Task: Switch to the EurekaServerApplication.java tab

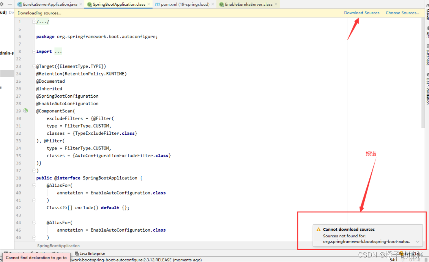Action: (x=50, y=5)
